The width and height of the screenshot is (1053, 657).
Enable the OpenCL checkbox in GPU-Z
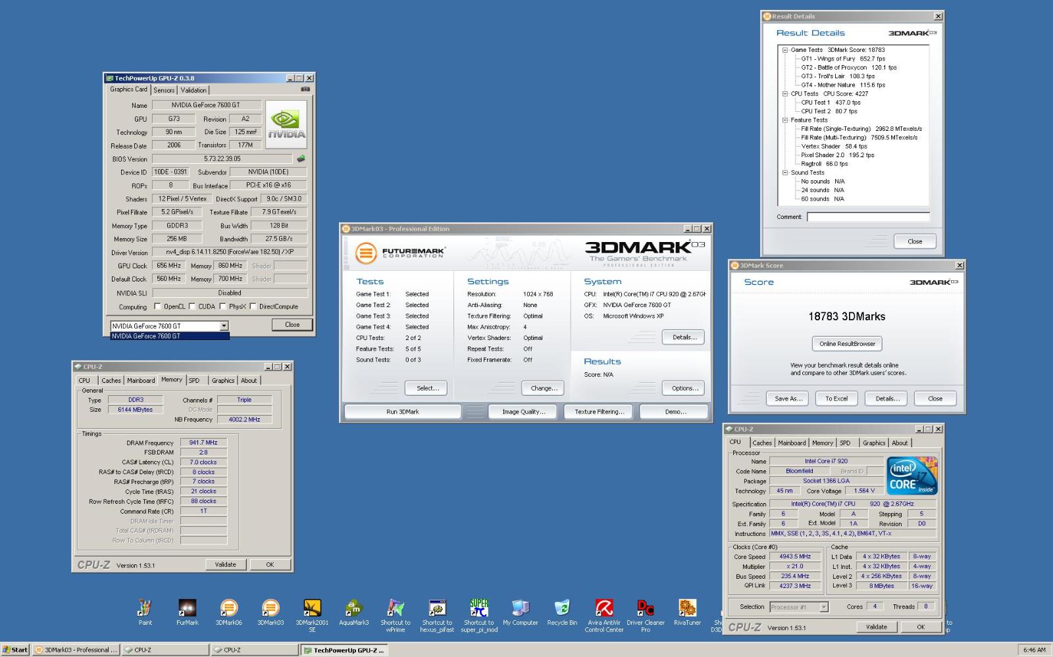pos(157,306)
